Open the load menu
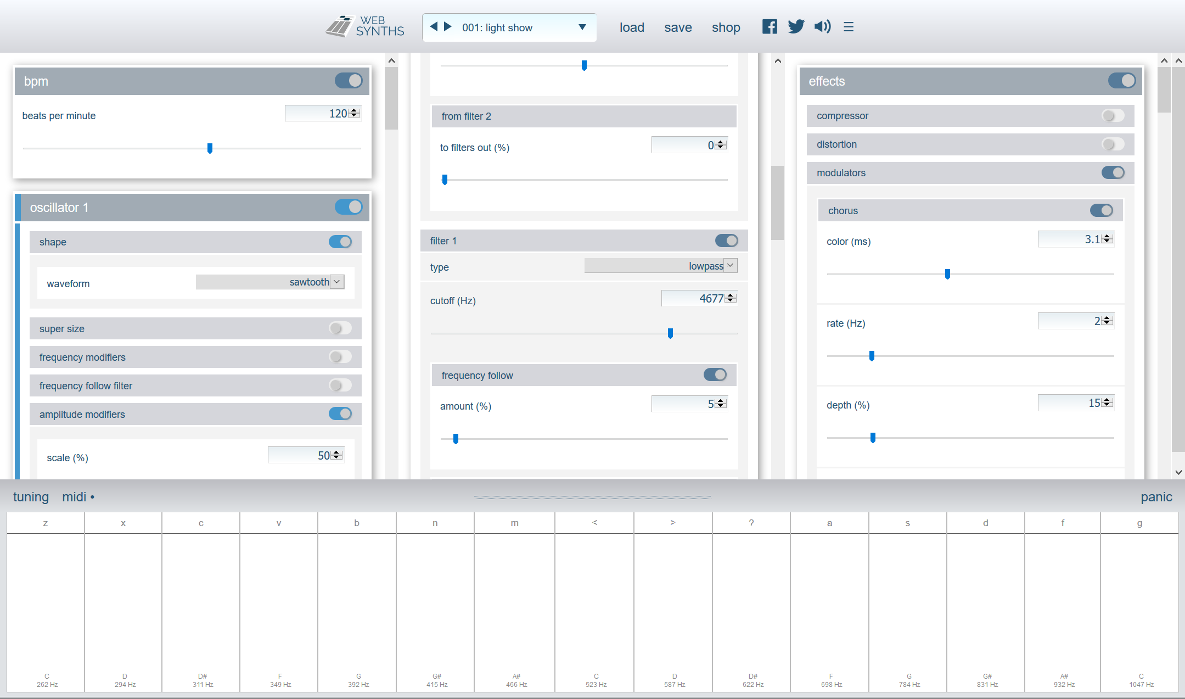The image size is (1185, 699). [632, 27]
